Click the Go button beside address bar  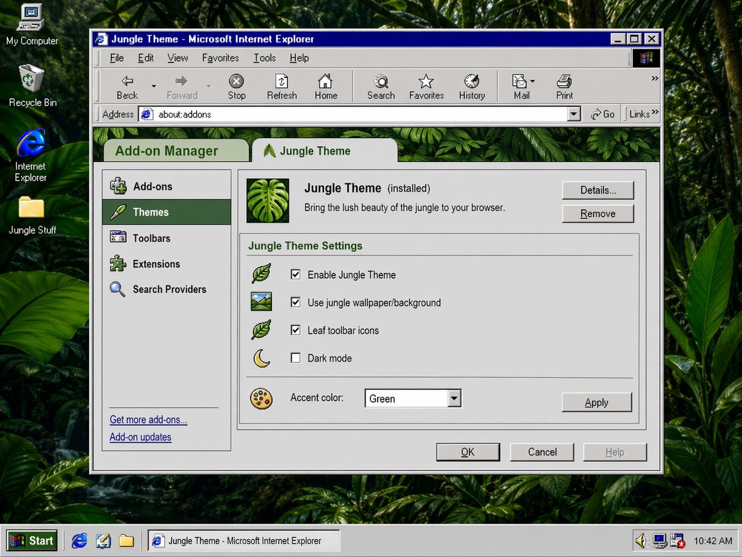tap(603, 114)
